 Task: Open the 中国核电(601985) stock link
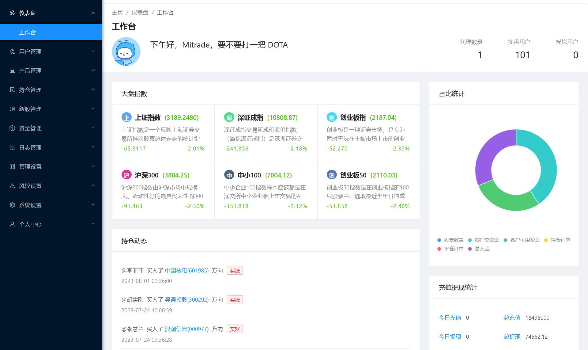tap(187, 270)
